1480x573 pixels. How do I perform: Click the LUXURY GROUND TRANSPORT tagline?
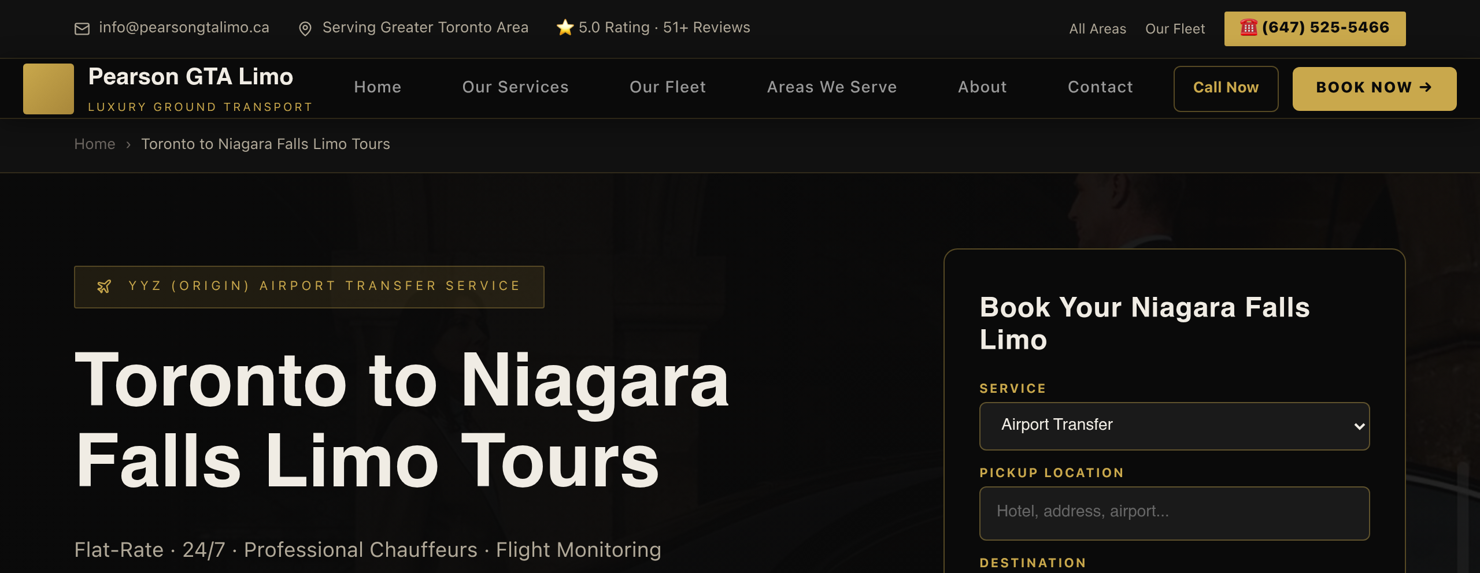[200, 107]
